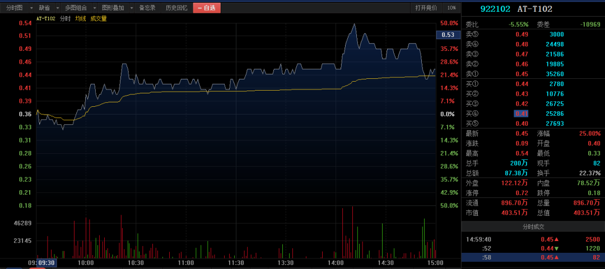605x269 pixels.
Task: Click the 10:00 time axis label
Action: (86, 263)
